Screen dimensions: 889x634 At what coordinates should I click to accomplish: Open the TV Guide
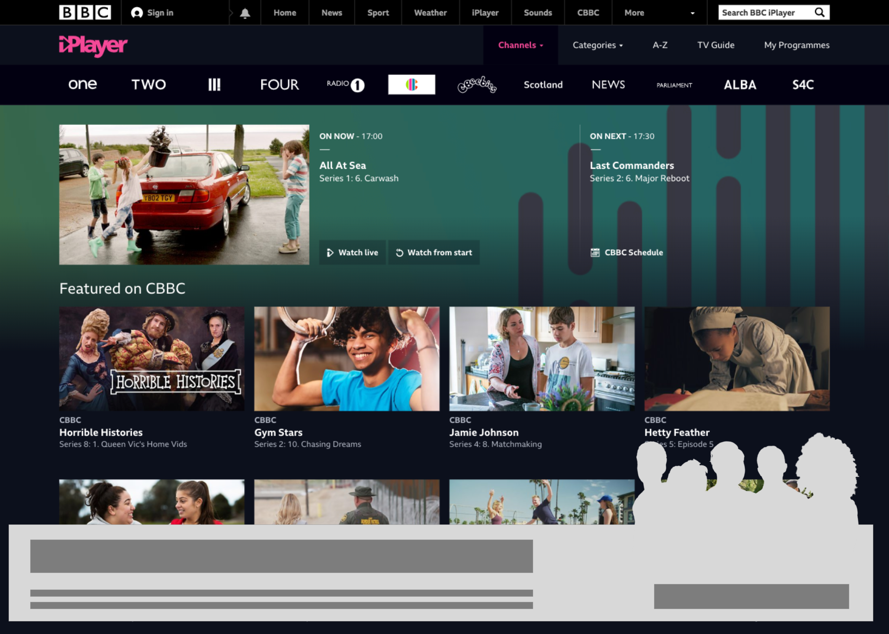tap(716, 45)
